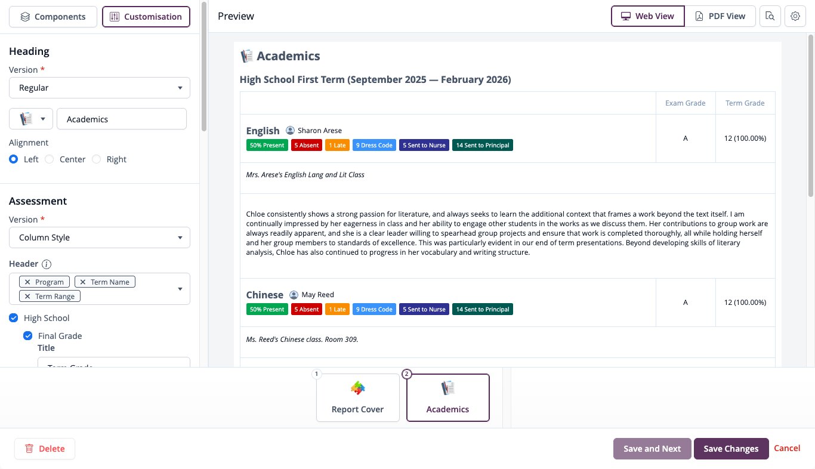The height and width of the screenshot is (469, 815).
Task: Switch to PDF View
Action: 720,16
